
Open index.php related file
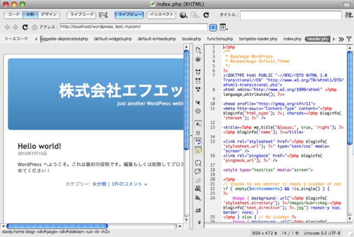(292, 39)
